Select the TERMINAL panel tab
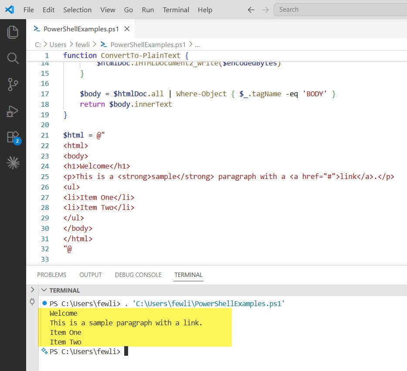The width and height of the screenshot is (407, 371). [x=188, y=275]
